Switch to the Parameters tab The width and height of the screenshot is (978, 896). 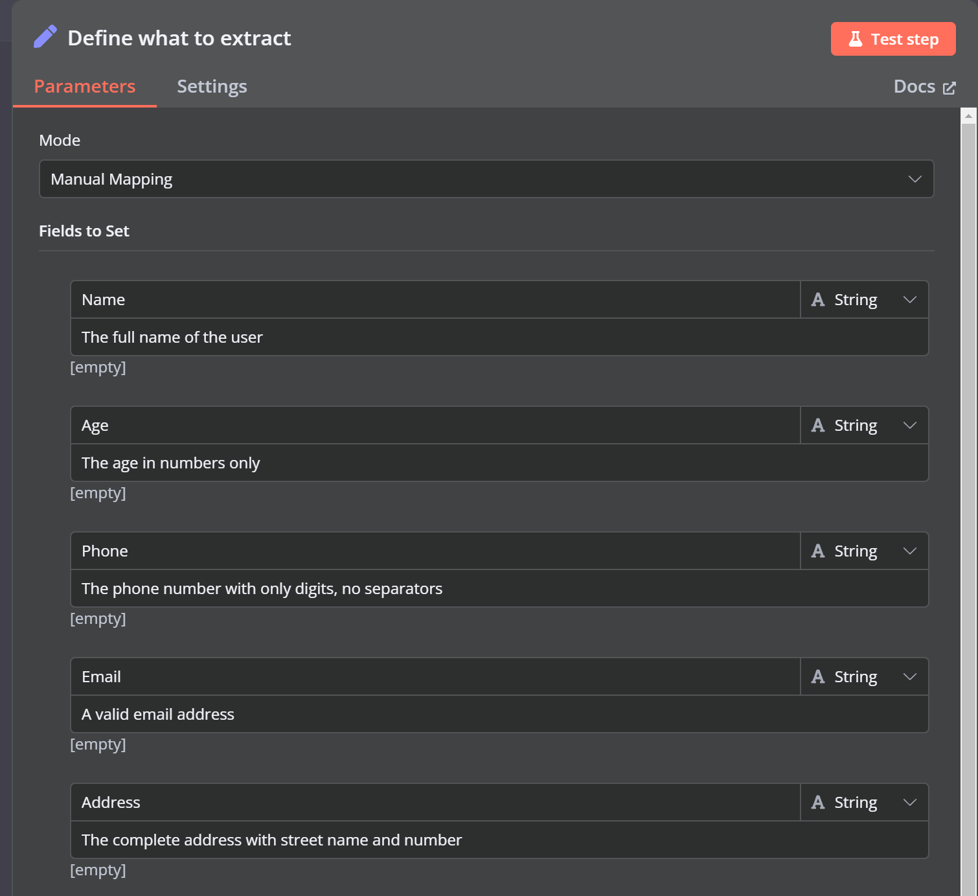coord(85,86)
